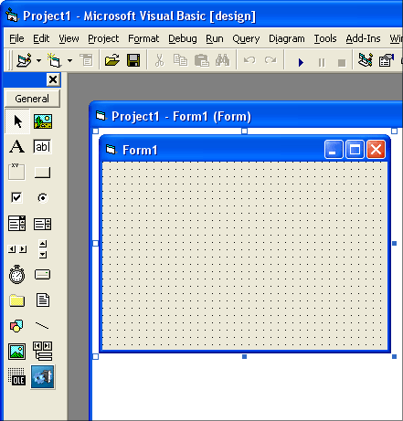
Task: Select the CommandButton control tool
Action: click(x=43, y=172)
